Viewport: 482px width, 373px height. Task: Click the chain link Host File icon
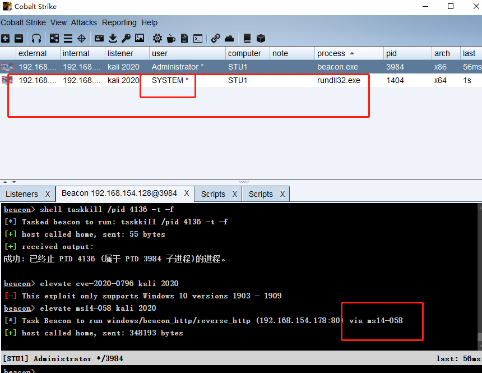coord(216,39)
